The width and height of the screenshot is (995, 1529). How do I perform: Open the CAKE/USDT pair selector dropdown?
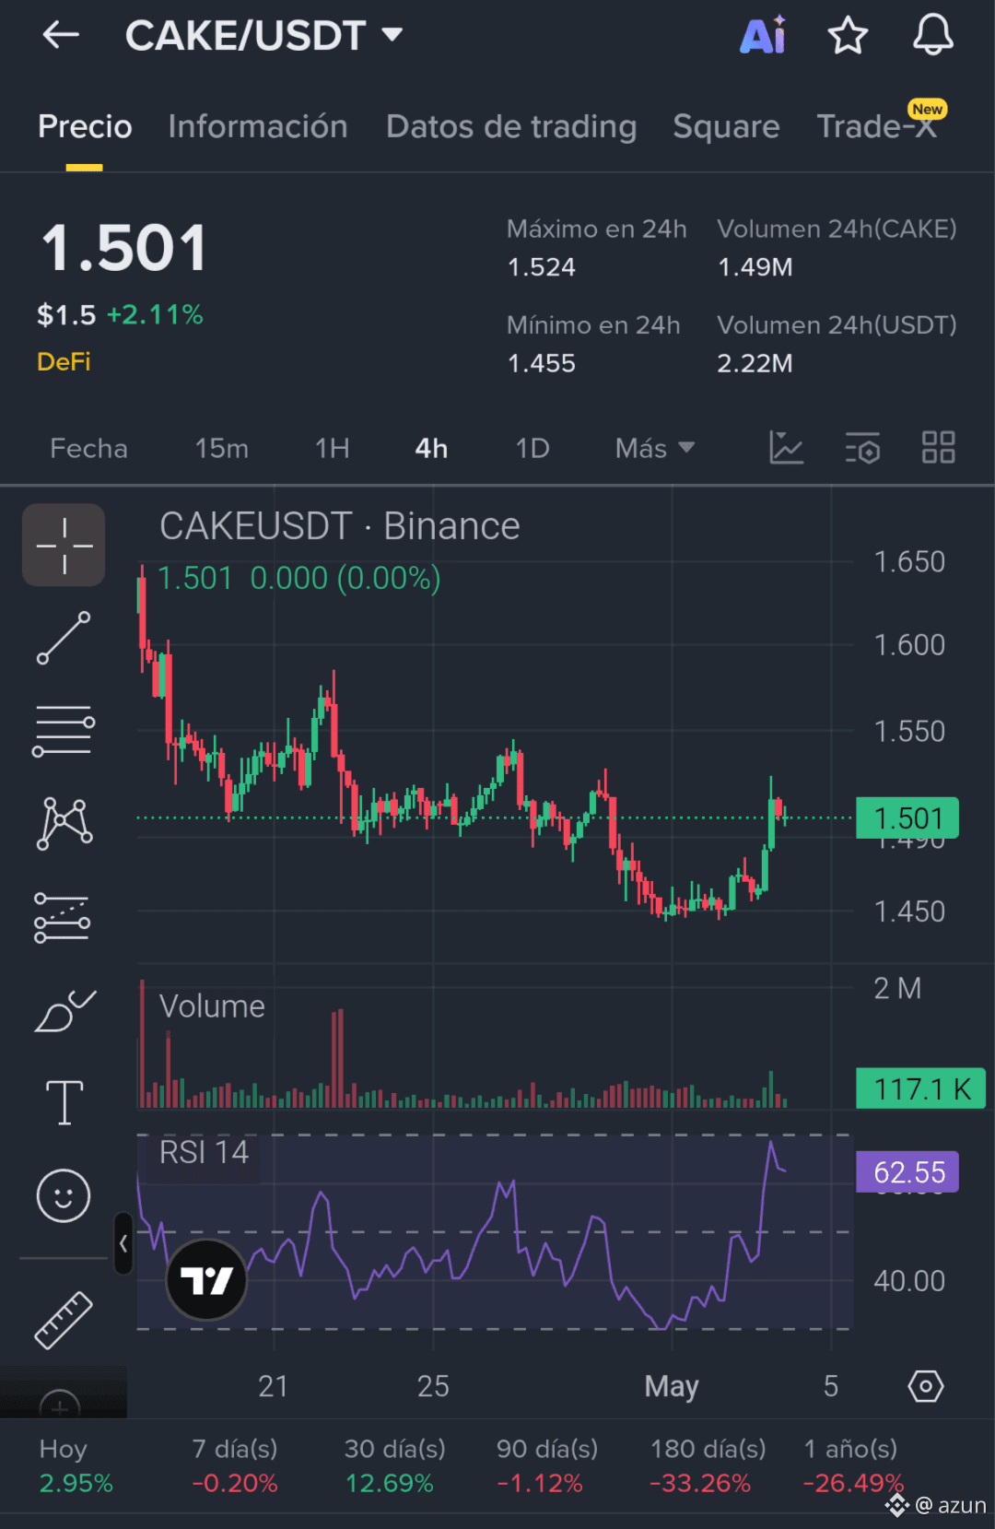[263, 35]
